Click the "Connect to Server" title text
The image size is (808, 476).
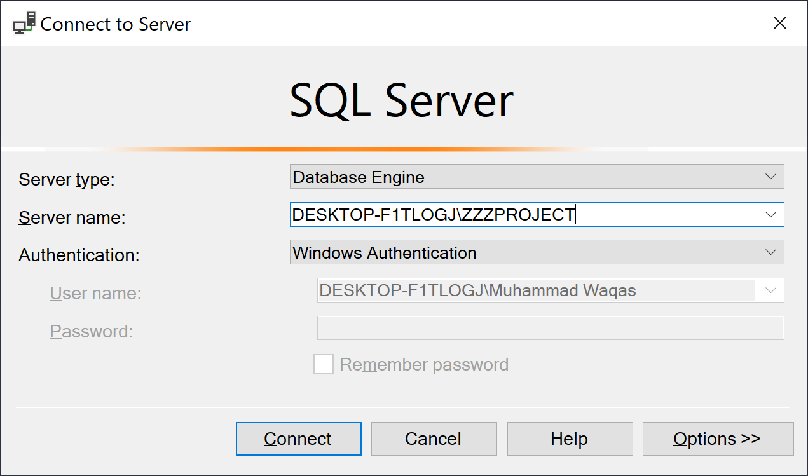pos(116,24)
